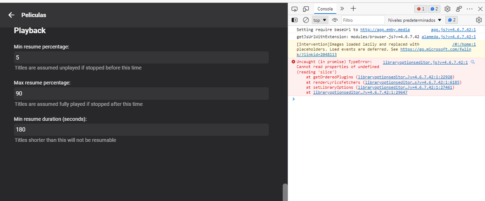This screenshot has width=485, height=201.
Task: Go back from the Peliculas page
Action: tap(12, 15)
